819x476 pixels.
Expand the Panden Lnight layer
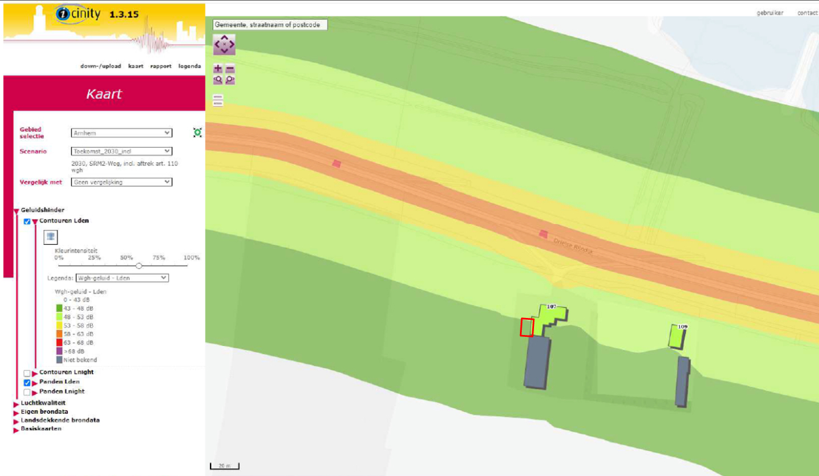pyautogui.click(x=35, y=392)
